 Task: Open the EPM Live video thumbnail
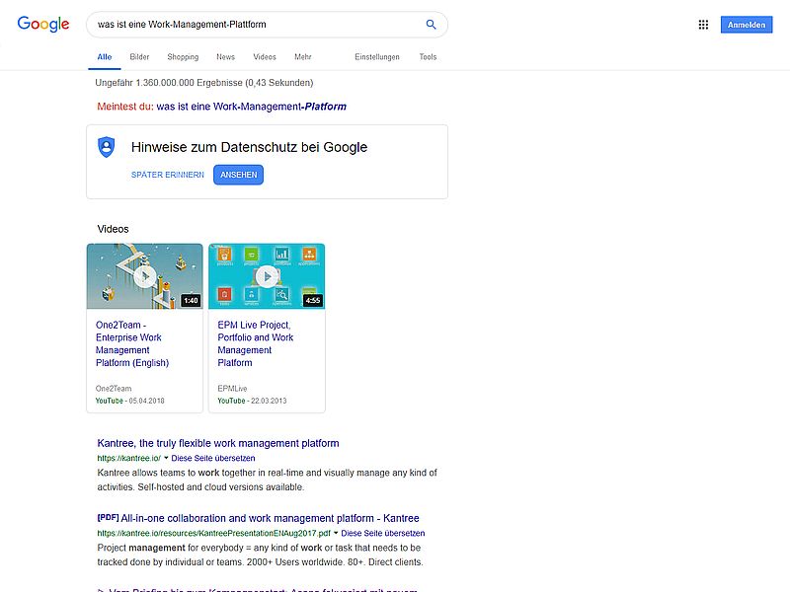pos(267,276)
